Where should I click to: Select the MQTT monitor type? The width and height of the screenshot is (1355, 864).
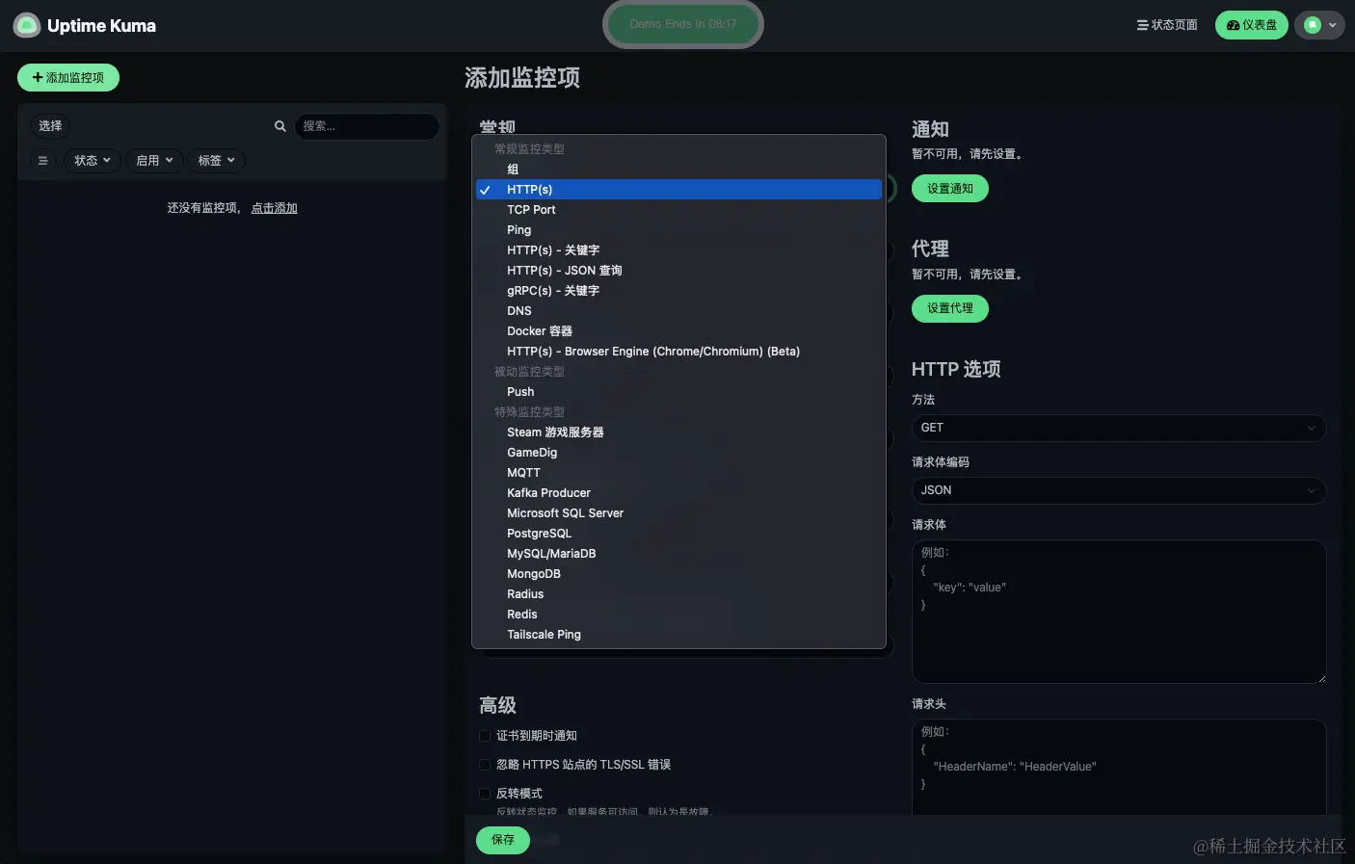pyautogui.click(x=678, y=473)
